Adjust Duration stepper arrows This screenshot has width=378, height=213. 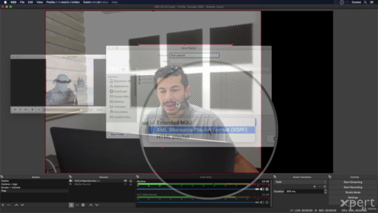[325, 191]
